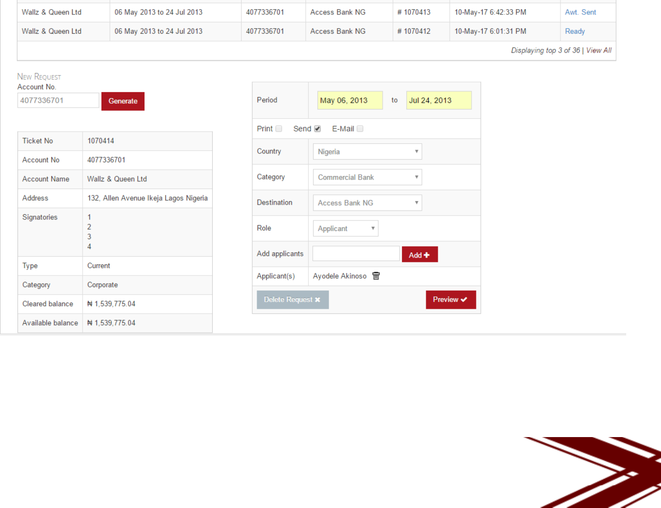Image resolution: width=661 pixels, height=508 pixels.
Task: Open the View All requests link
Action: click(599, 50)
